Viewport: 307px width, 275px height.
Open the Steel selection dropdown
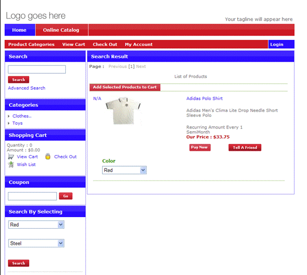pyautogui.click(x=36, y=243)
